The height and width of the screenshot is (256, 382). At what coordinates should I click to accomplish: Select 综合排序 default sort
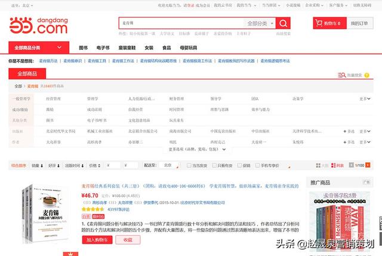pos(19,166)
